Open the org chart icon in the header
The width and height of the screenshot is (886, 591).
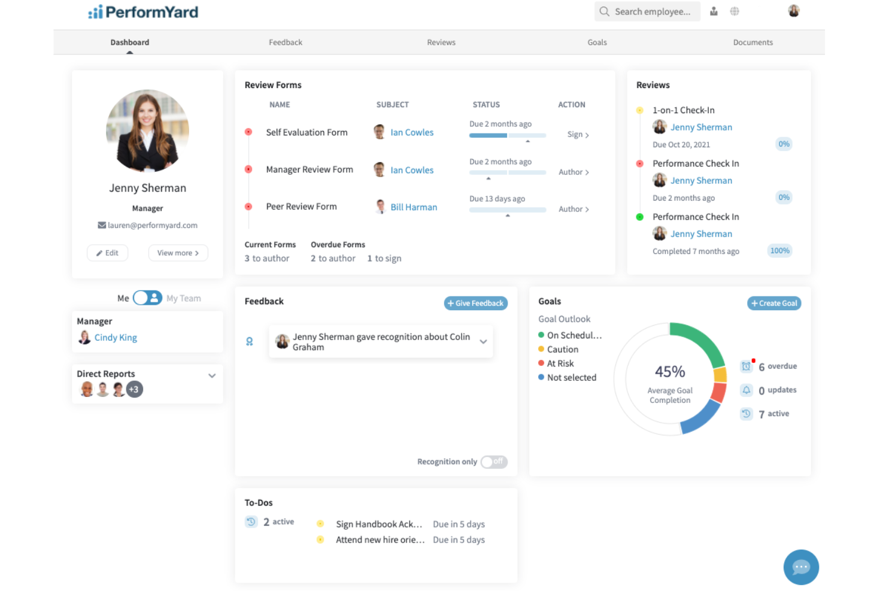714,11
